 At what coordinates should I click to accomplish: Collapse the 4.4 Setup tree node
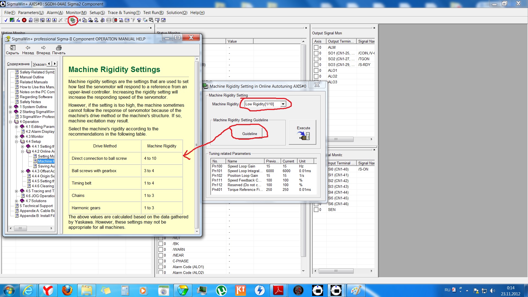click(x=16, y=142)
